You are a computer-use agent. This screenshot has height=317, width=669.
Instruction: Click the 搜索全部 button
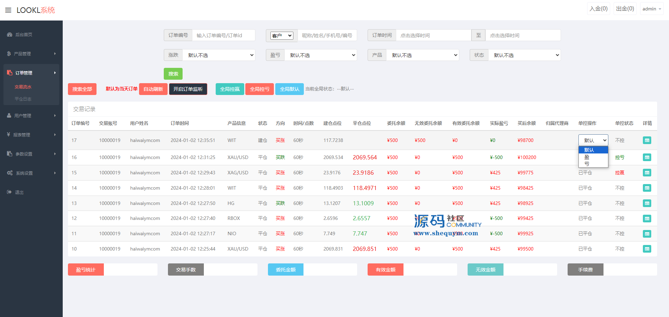(82, 89)
